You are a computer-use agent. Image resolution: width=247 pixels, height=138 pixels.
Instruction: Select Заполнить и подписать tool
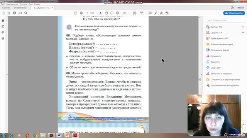click(x=221, y=74)
